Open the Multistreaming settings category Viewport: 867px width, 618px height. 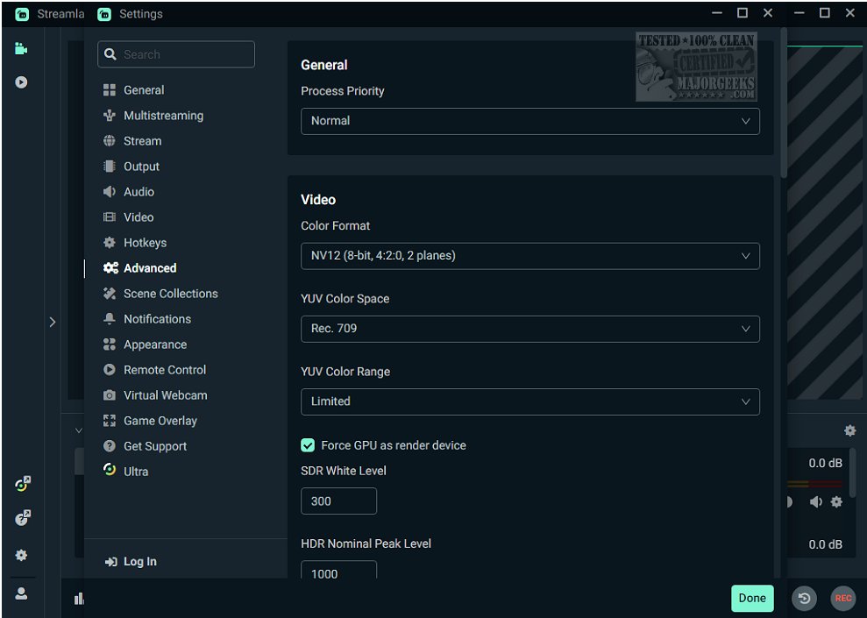tap(153, 116)
